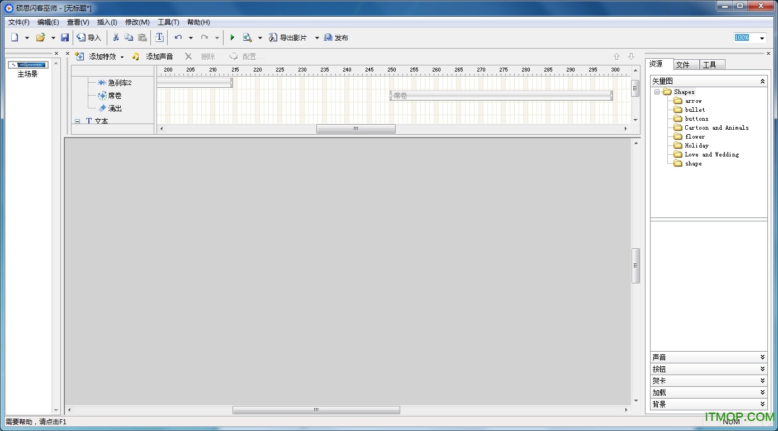Open the 查看(V) menu

(x=78, y=22)
